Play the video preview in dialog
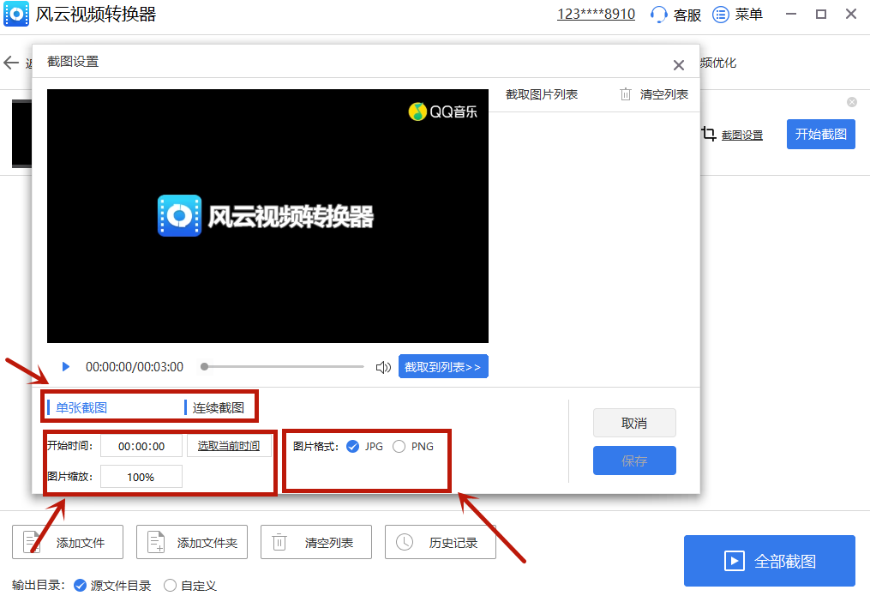Image resolution: width=870 pixels, height=608 pixels. (65, 366)
